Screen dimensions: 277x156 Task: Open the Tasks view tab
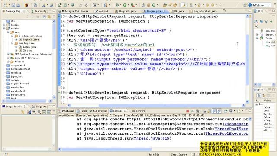(82, 111)
